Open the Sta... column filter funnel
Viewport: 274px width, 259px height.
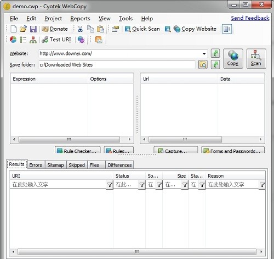(202, 185)
